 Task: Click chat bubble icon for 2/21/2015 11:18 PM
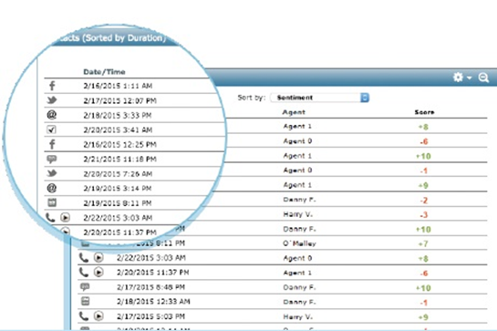point(51,159)
